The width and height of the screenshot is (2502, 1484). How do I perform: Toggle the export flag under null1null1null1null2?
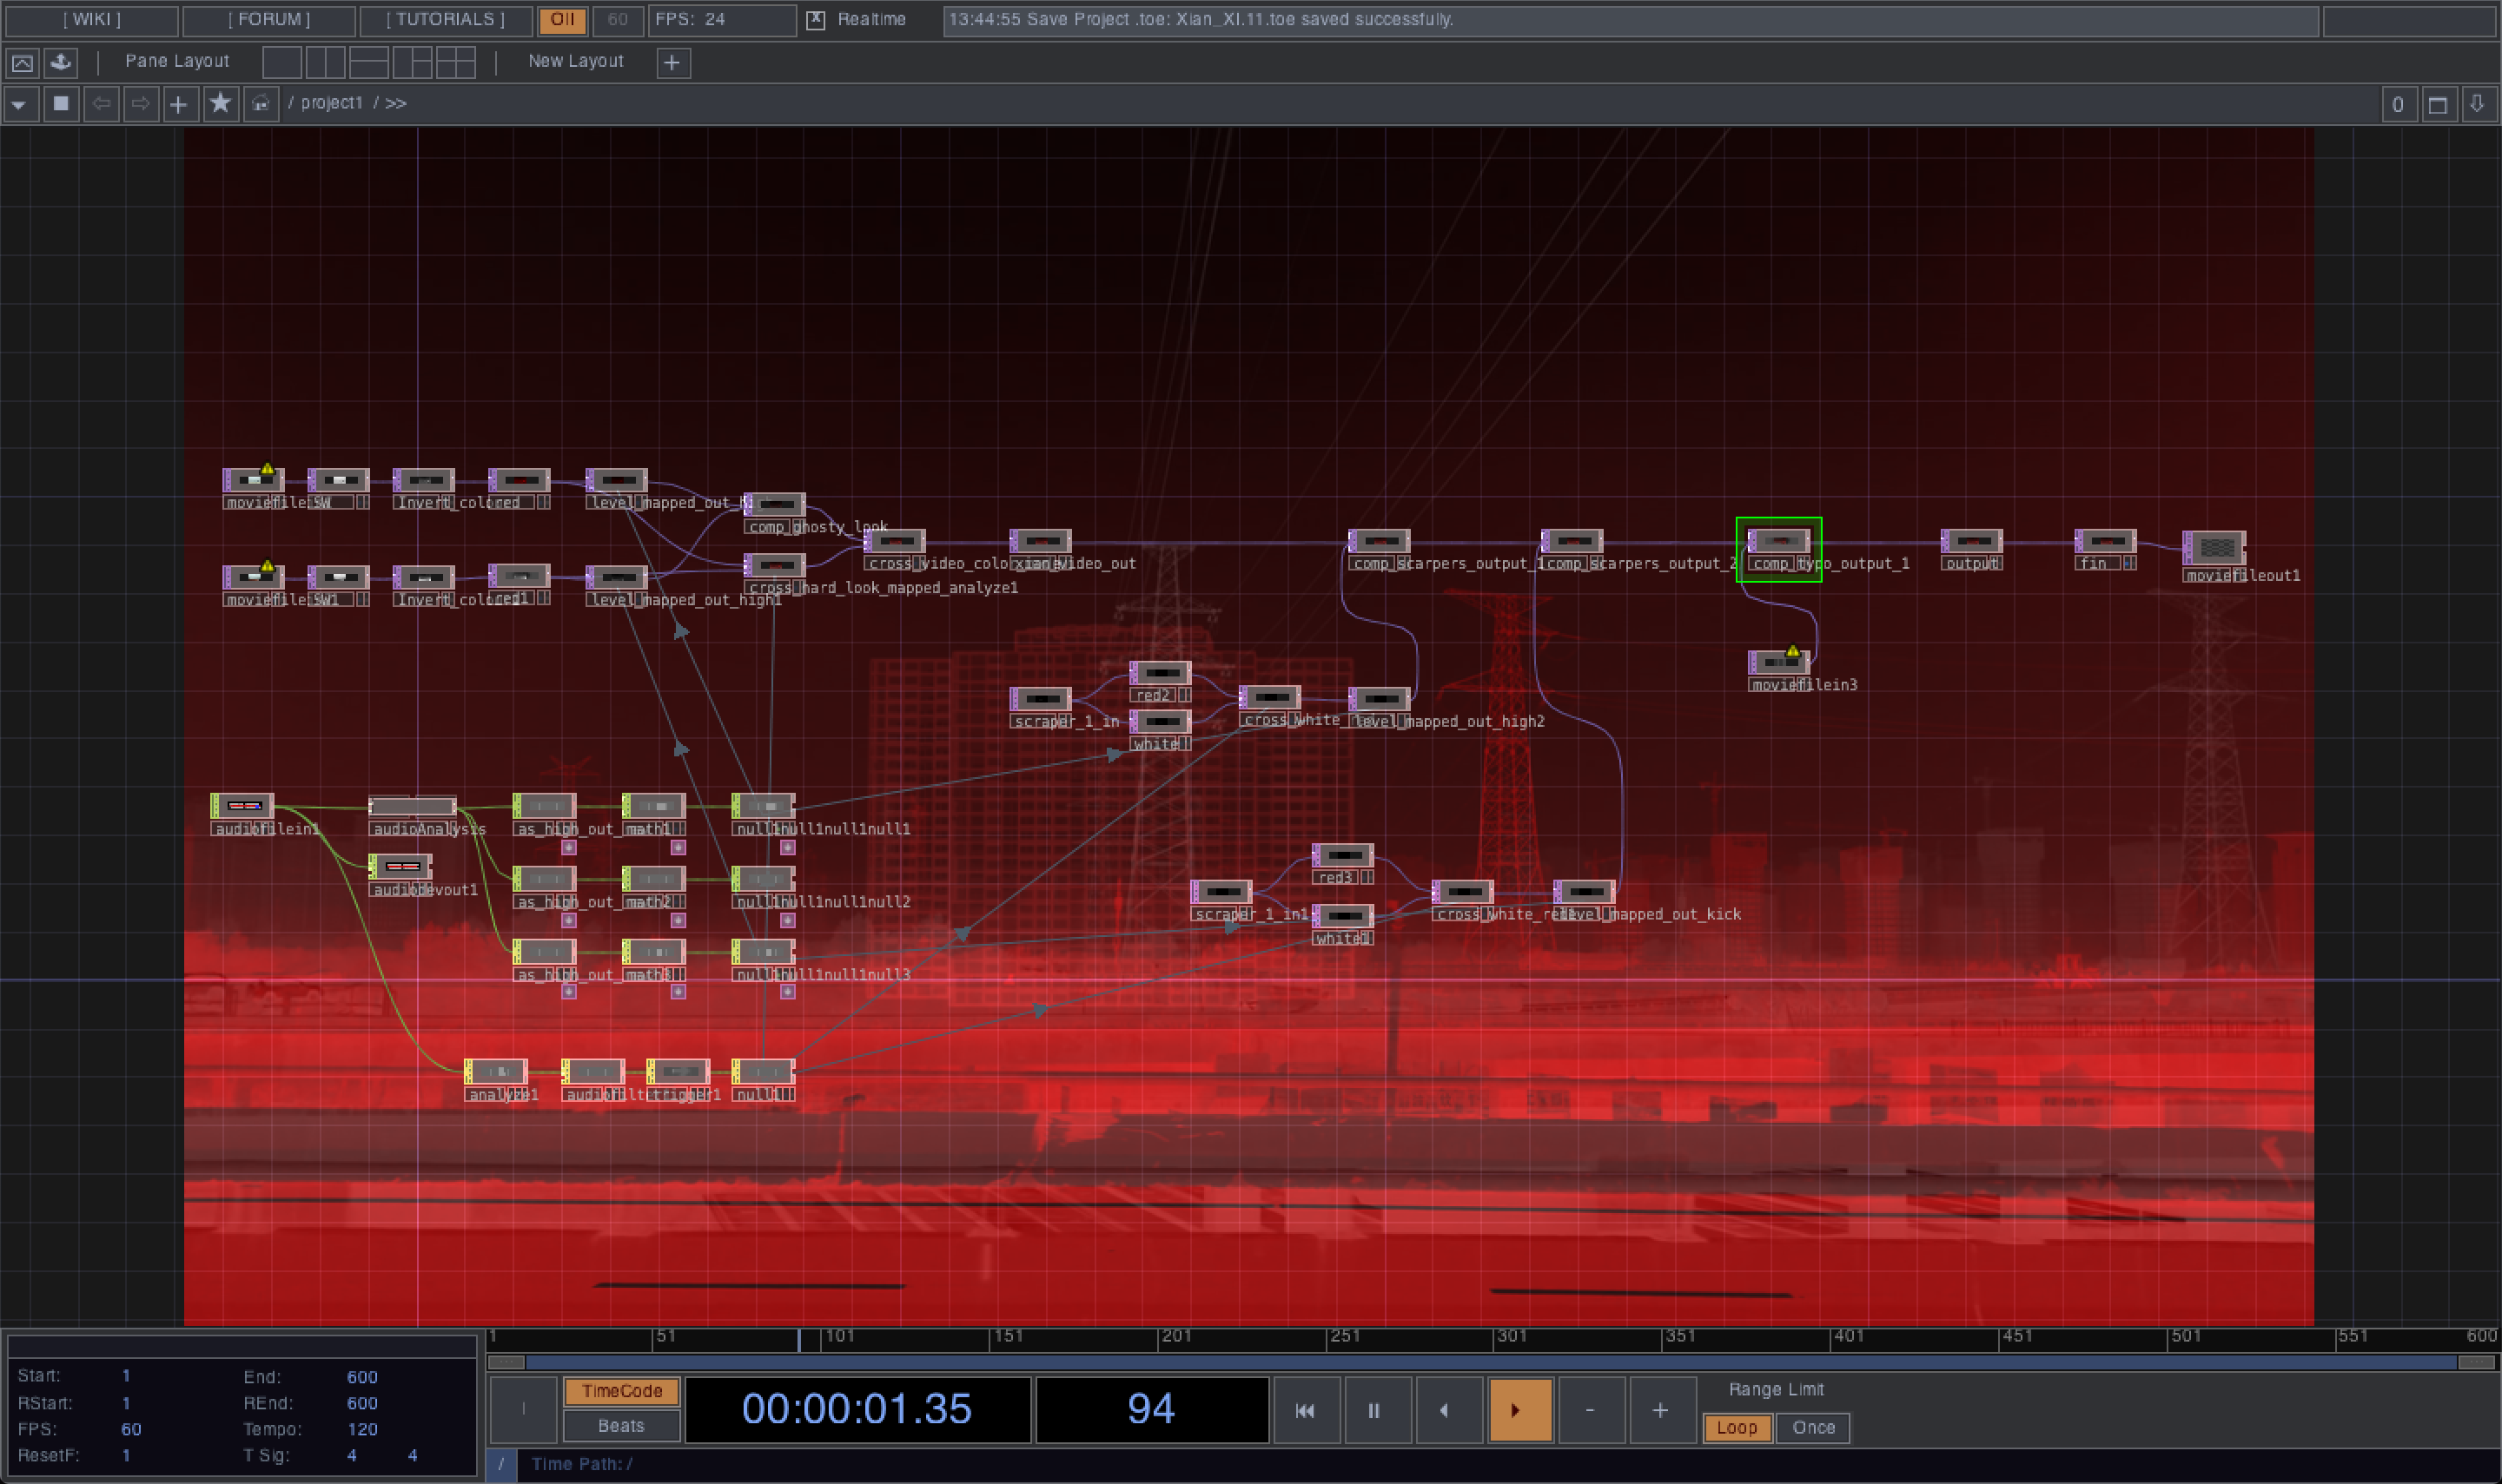tap(787, 920)
